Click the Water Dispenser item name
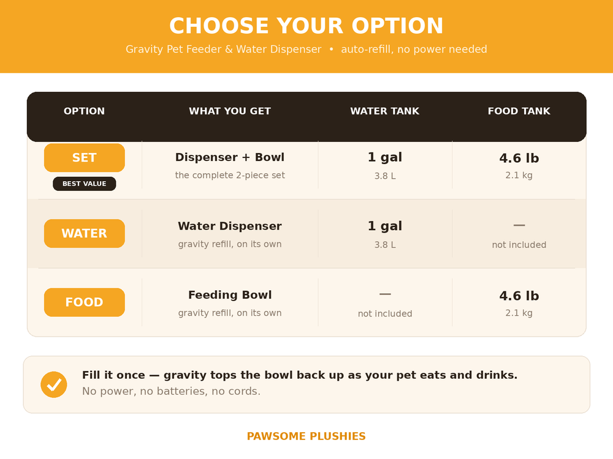Viewport: 613px width, 459px height. coord(230,226)
